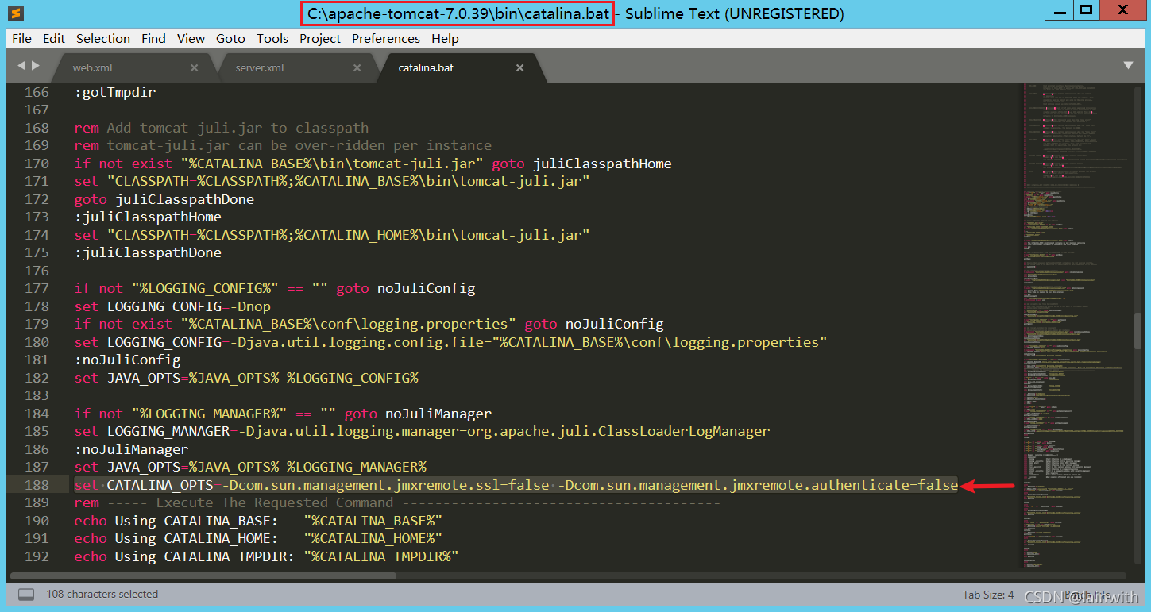1151x612 pixels.
Task: Click 'Execute The Requested Command' comment
Action: tap(275, 502)
